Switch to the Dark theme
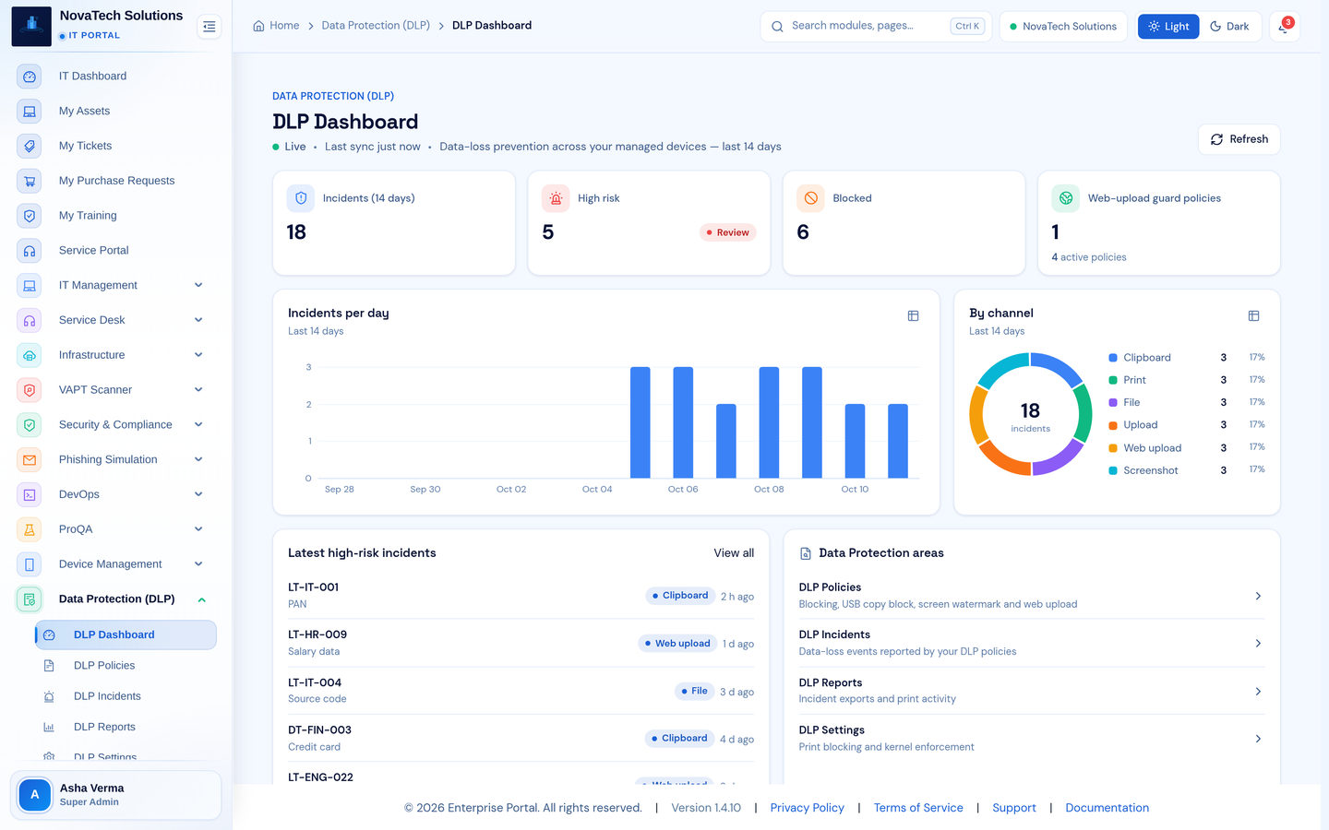 (x=1229, y=27)
